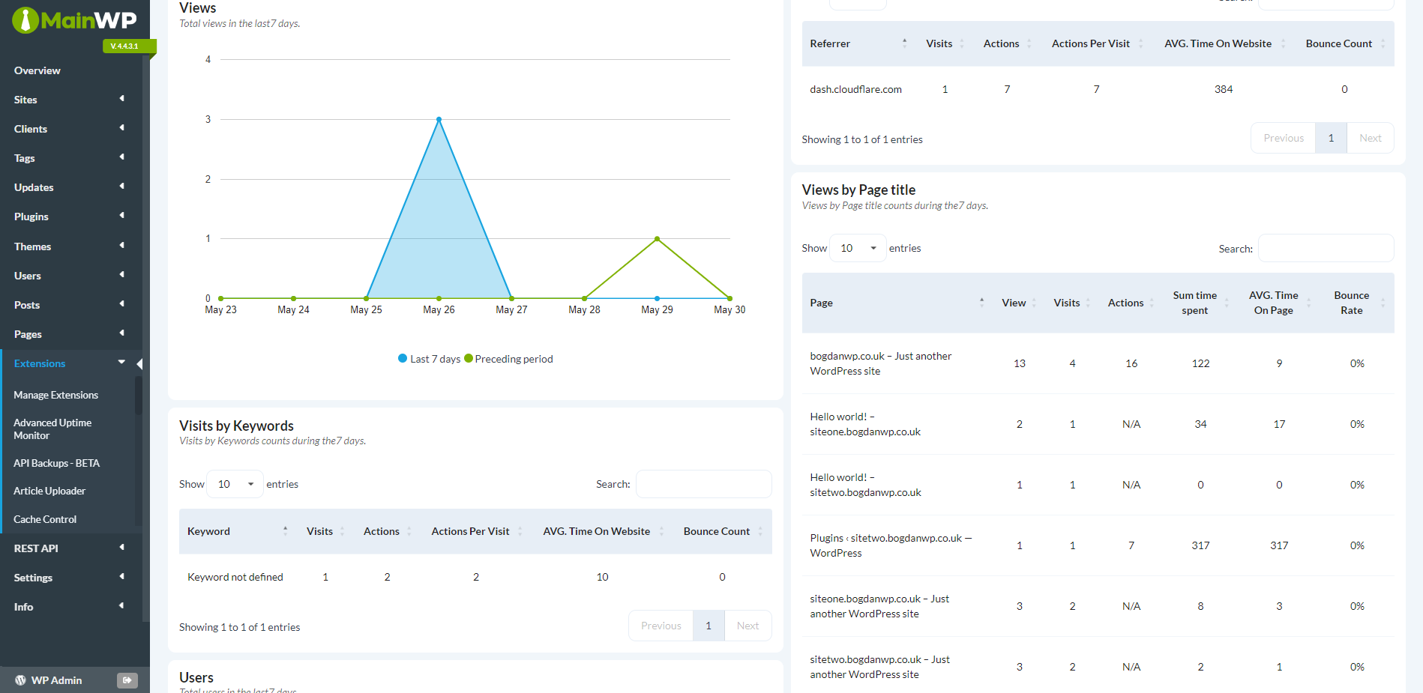
Task: Open entries dropdown in Views by Page title
Action: tap(858, 248)
